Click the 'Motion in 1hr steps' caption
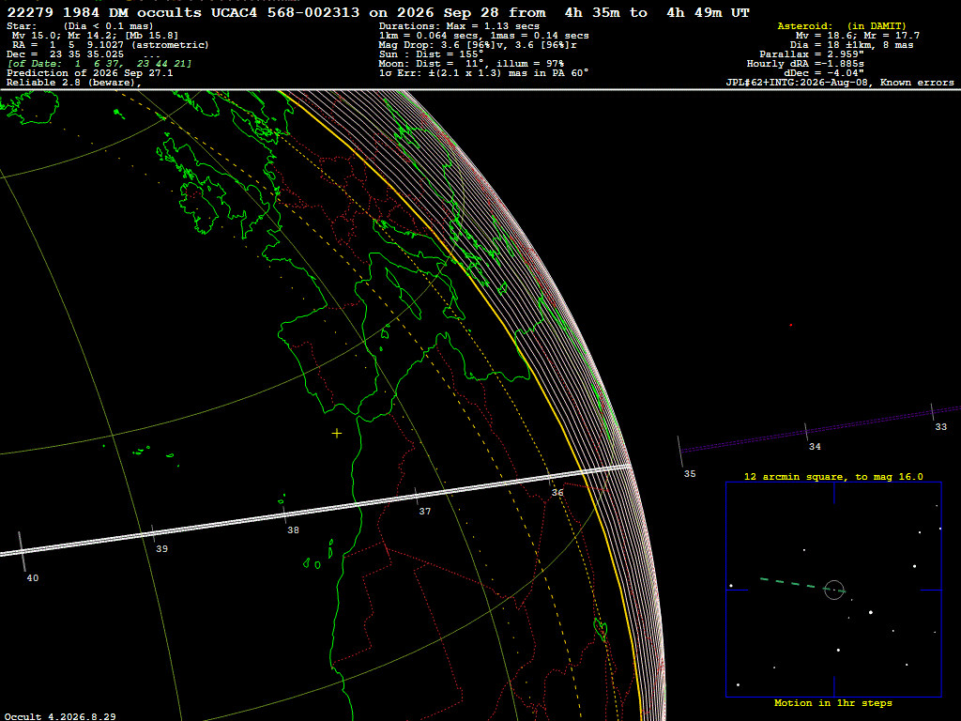This screenshot has height=721, width=961. pos(833,702)
